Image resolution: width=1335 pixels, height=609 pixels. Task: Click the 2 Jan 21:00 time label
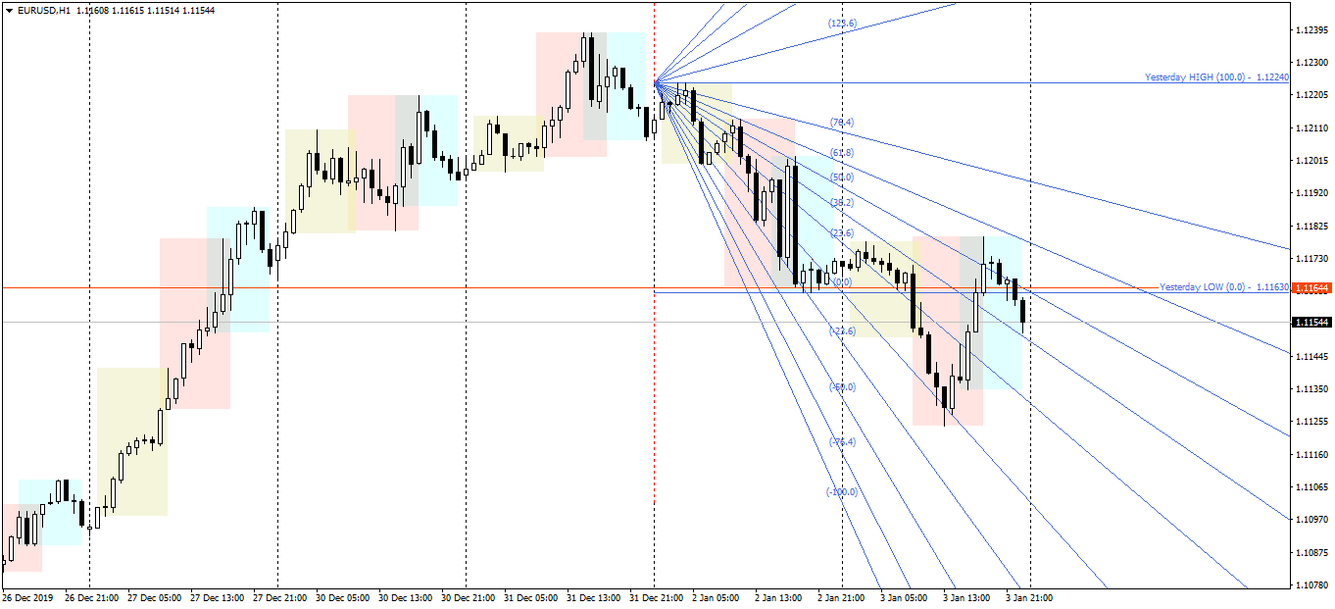[x=842, y=597]
